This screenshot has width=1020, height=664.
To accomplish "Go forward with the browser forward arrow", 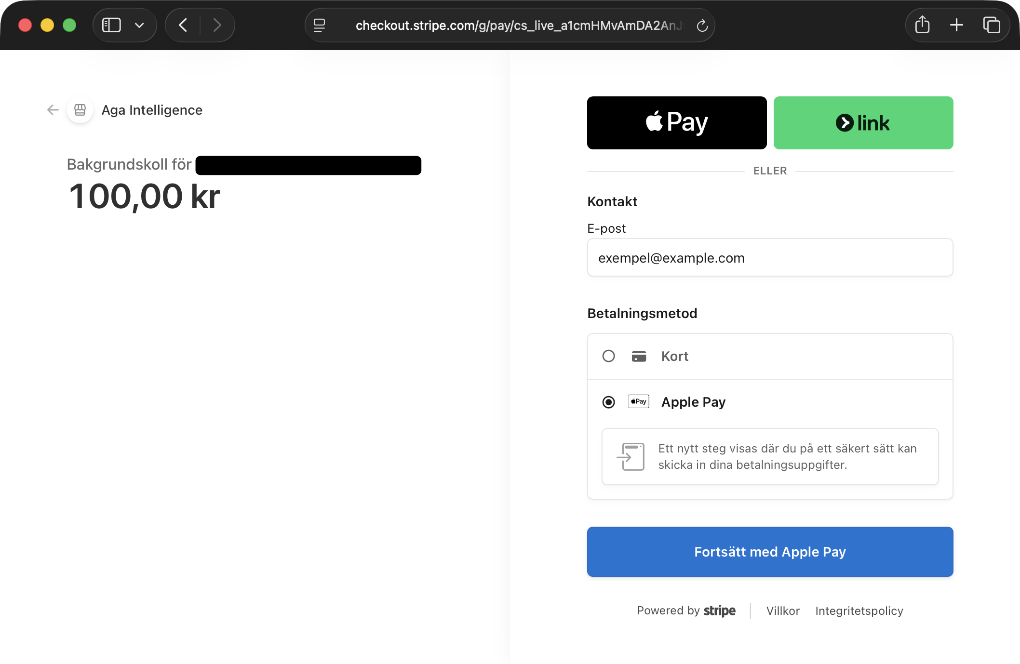I will pyautogui.click(x=217, y=25).
